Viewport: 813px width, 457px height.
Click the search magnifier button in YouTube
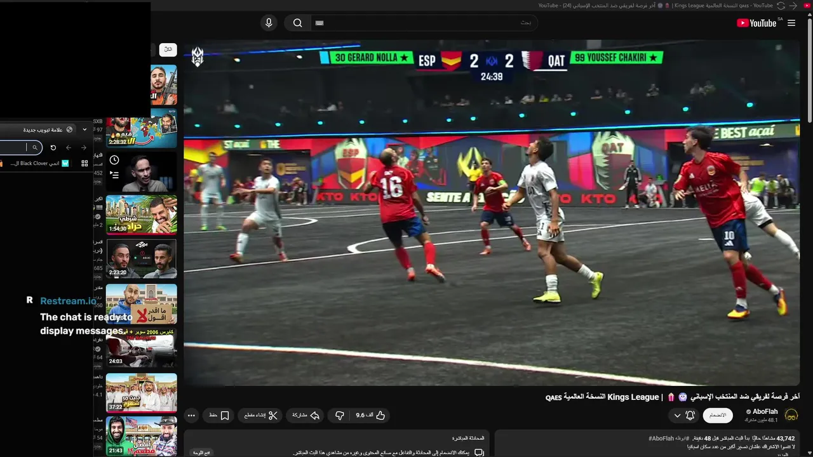[297, 23]
